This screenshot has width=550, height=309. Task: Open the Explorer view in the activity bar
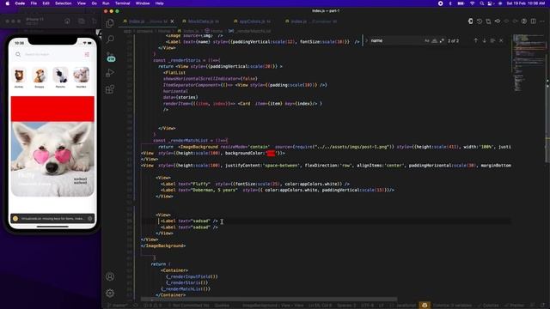click(x=110, y=23)
